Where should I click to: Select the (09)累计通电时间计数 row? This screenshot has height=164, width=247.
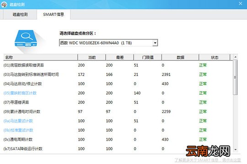[x=118, y=112]
